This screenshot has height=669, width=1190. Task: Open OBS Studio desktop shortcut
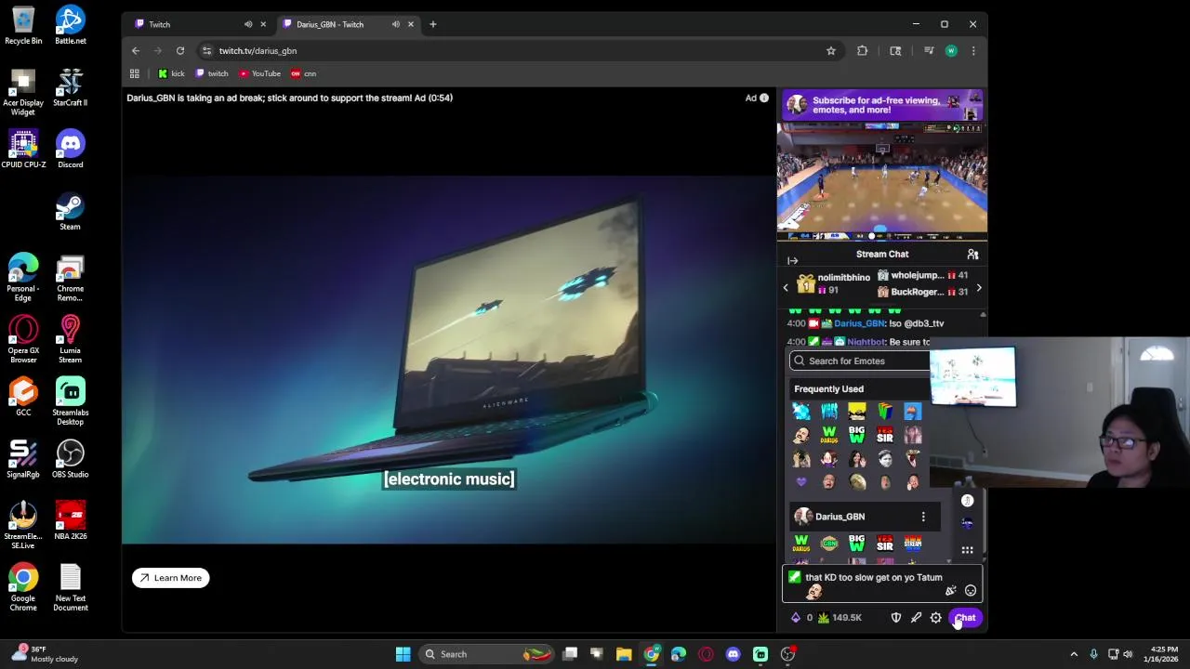click(70, 459)
